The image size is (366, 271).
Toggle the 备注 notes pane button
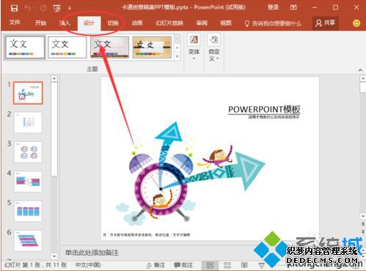click(x=156, y=265)
